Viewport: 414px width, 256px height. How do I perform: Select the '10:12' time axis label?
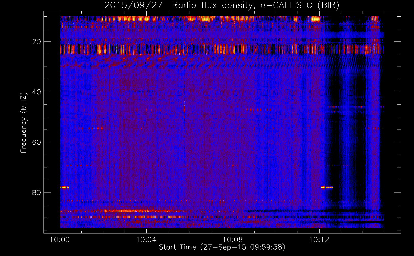(319, 240)
